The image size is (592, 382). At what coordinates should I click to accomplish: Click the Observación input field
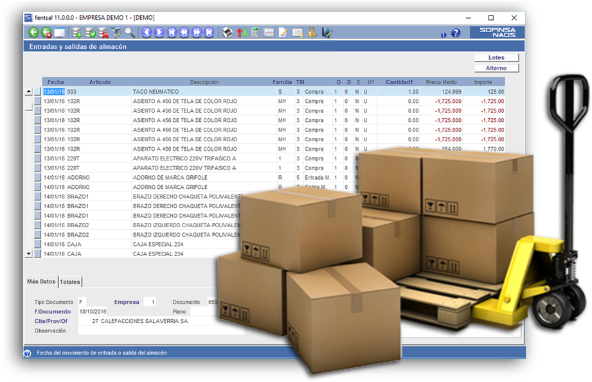161,331
